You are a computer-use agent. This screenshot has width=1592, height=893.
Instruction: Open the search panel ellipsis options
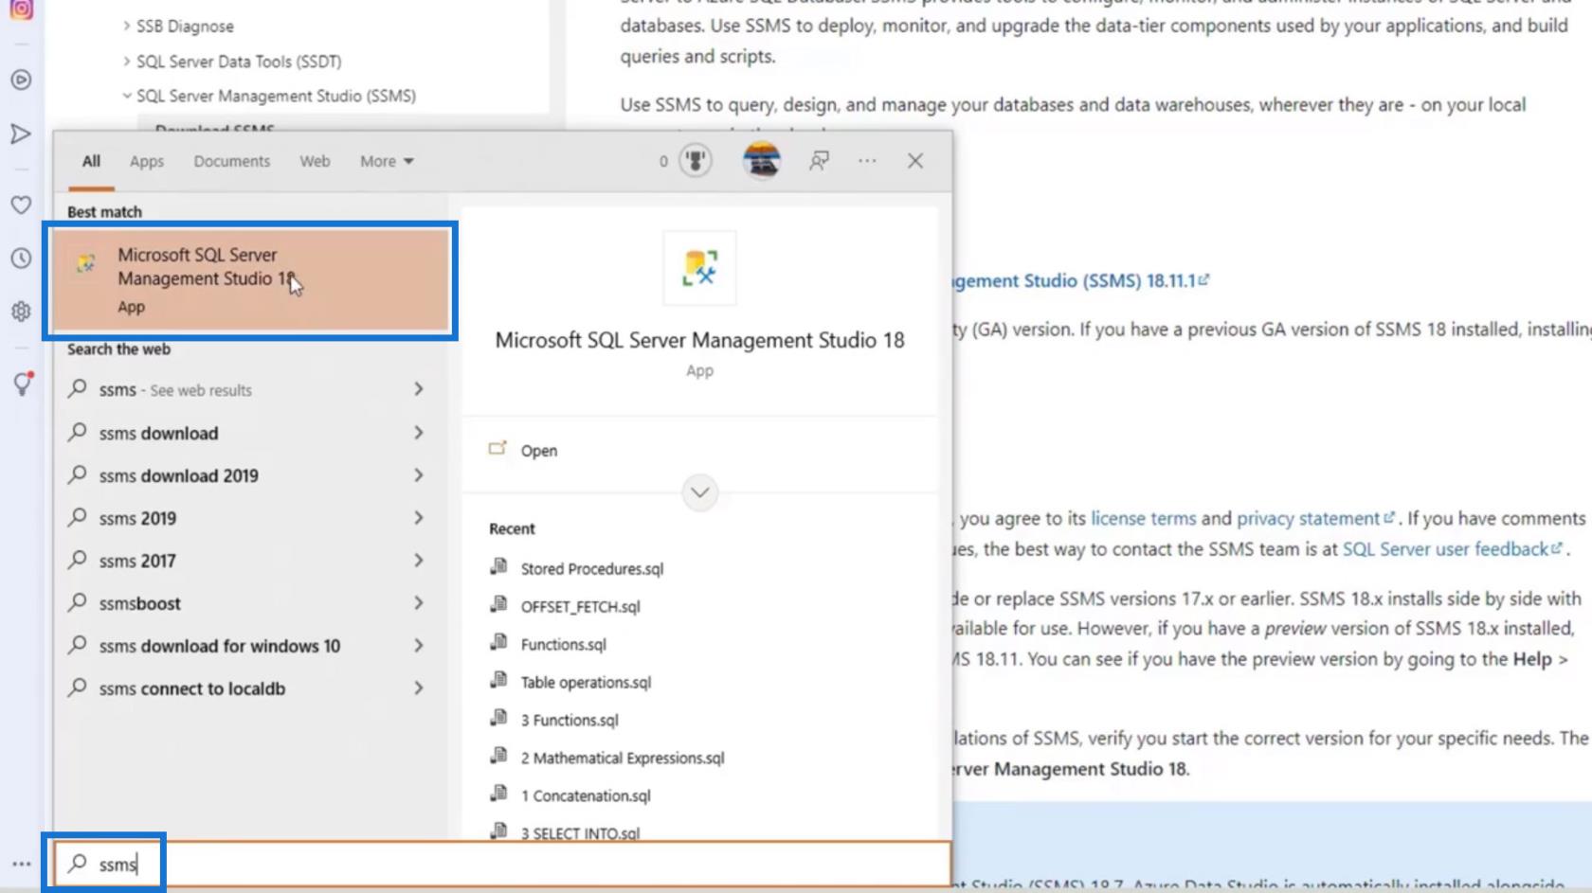tap(867, 161)
